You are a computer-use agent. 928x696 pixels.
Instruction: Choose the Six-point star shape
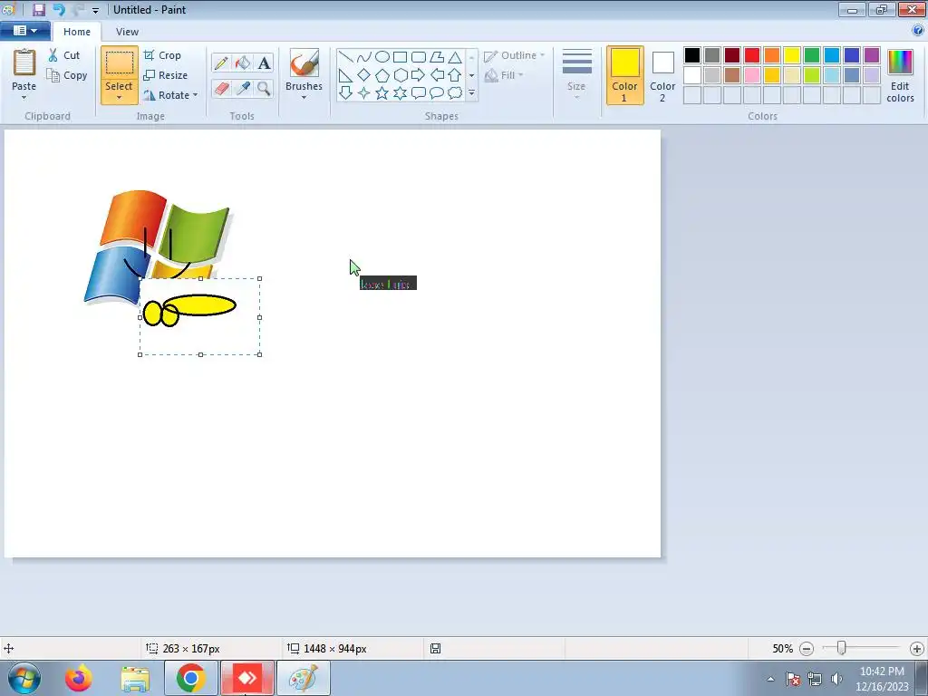tap(400, 93)
